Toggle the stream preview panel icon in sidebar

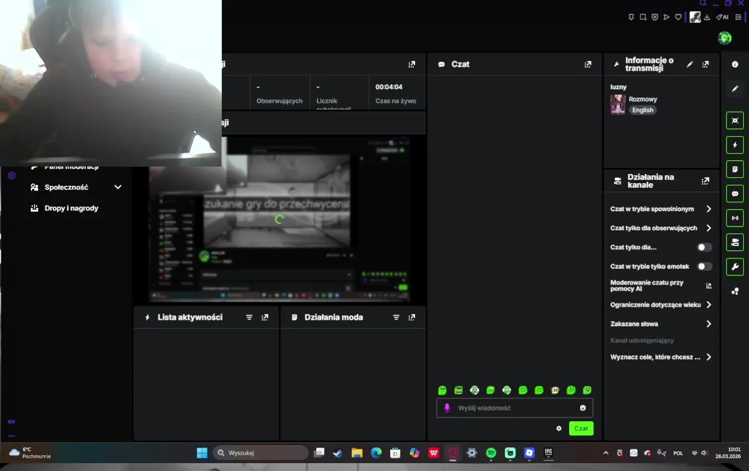point(735,121)
